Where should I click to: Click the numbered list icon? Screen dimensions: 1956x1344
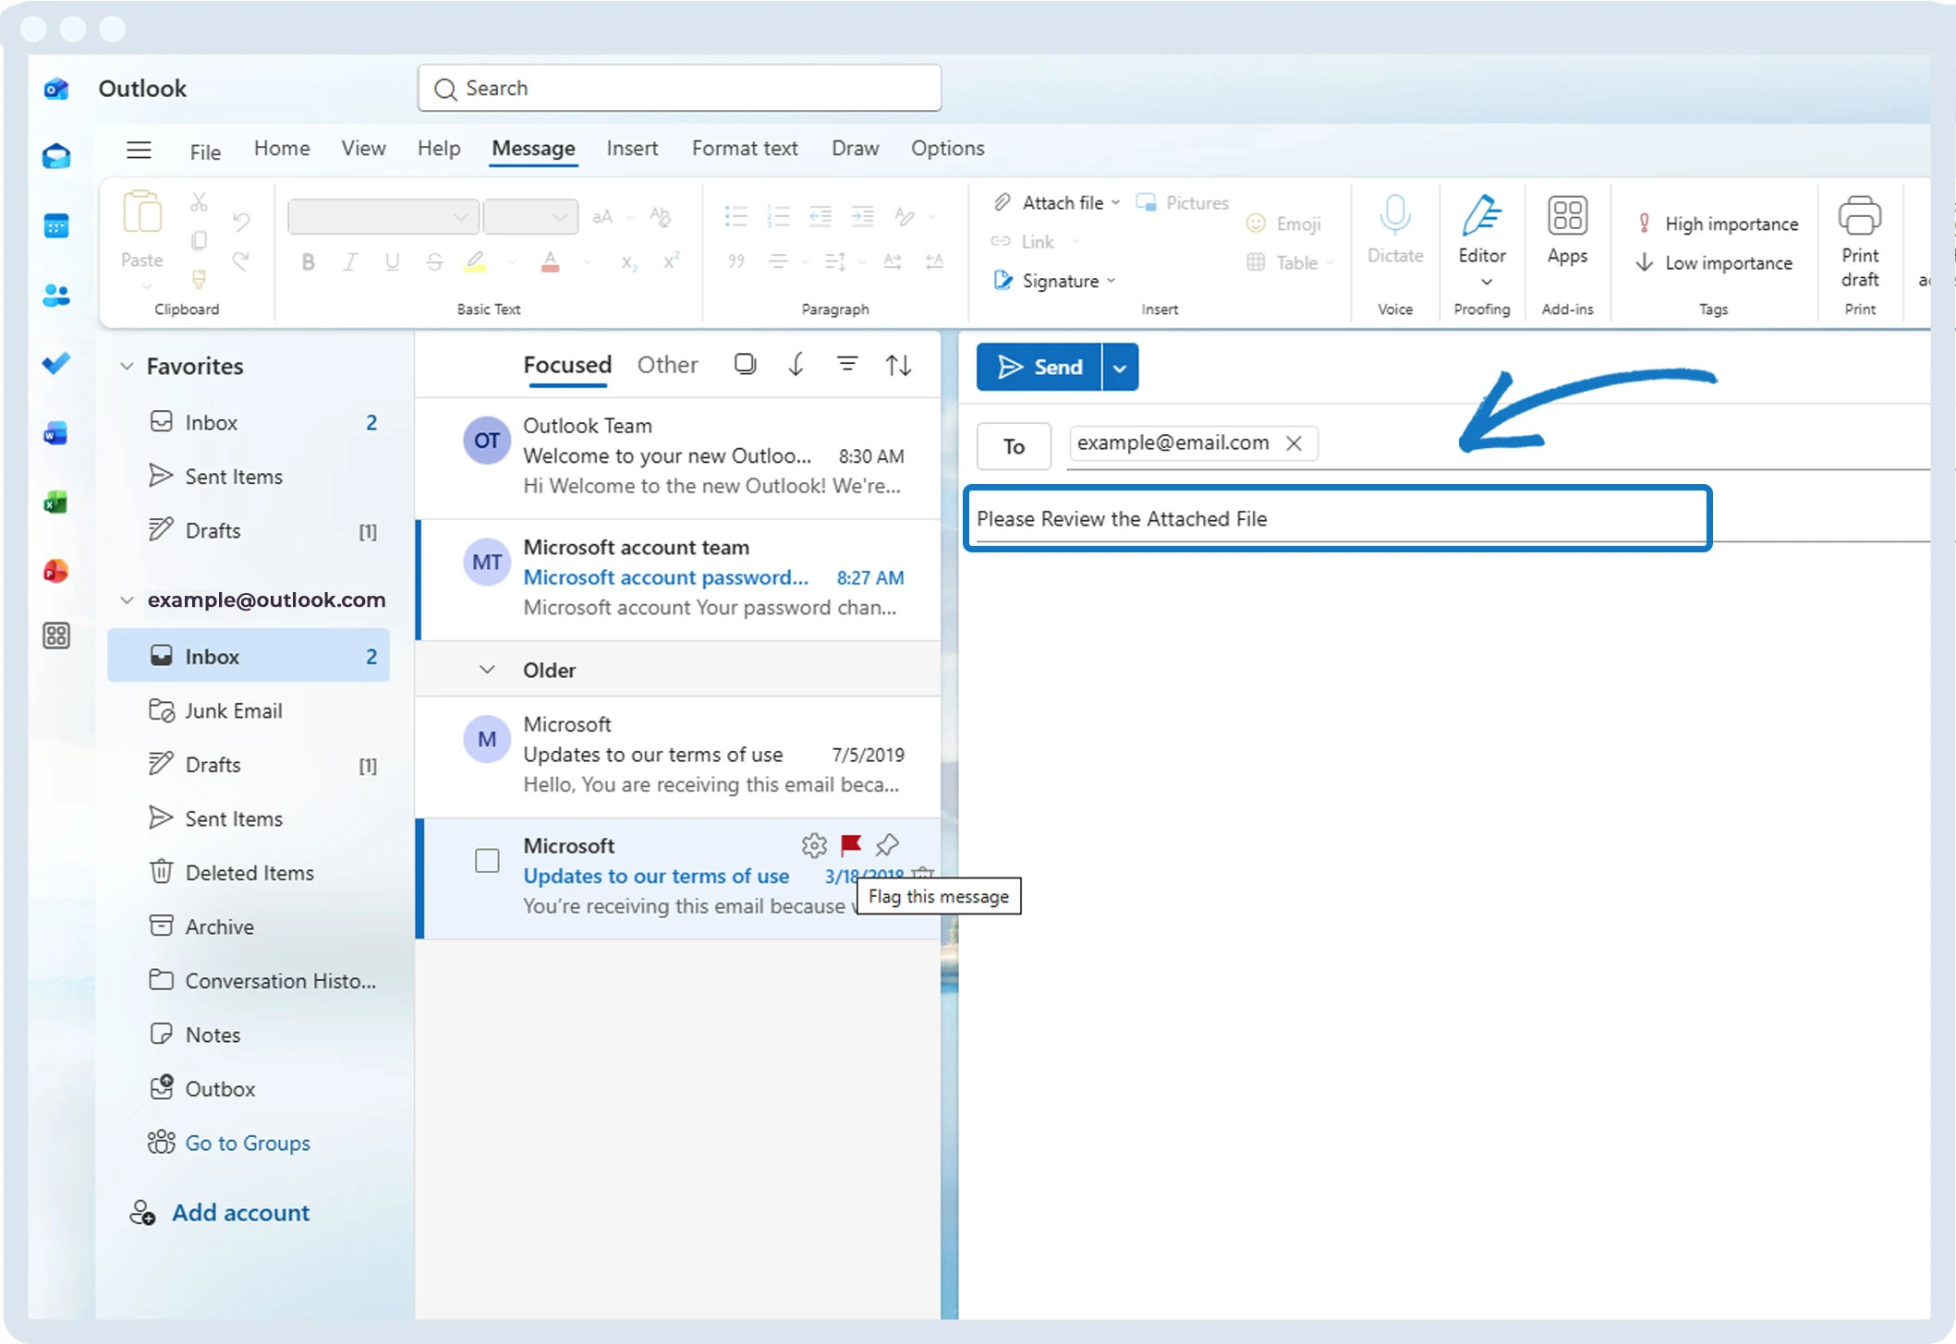779,217
